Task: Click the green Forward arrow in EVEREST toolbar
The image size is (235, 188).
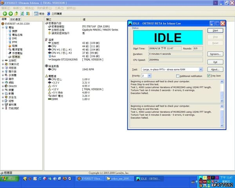Action: pos(11,14)
